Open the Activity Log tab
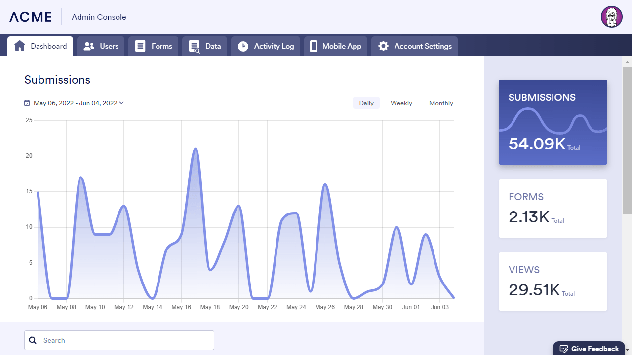This screenshot has width=632, height=355. (266, 46)
